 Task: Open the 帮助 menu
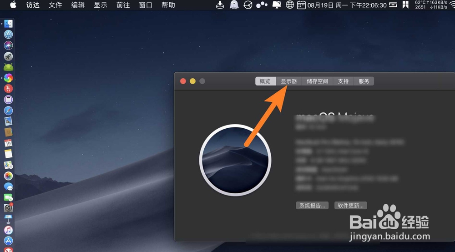[x=168, y=5]
